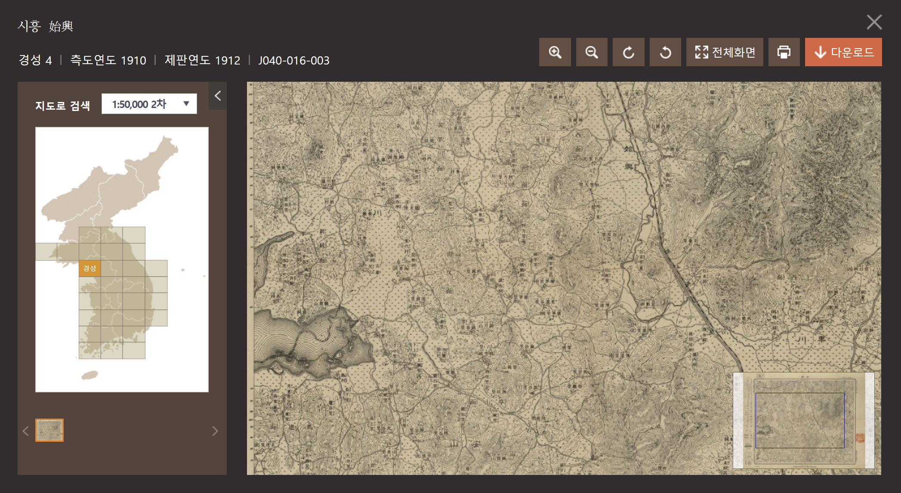Select the grid cell right of 경성
Image resolution: width=901 pixels, height=493 pixels.
coord(111,268)
